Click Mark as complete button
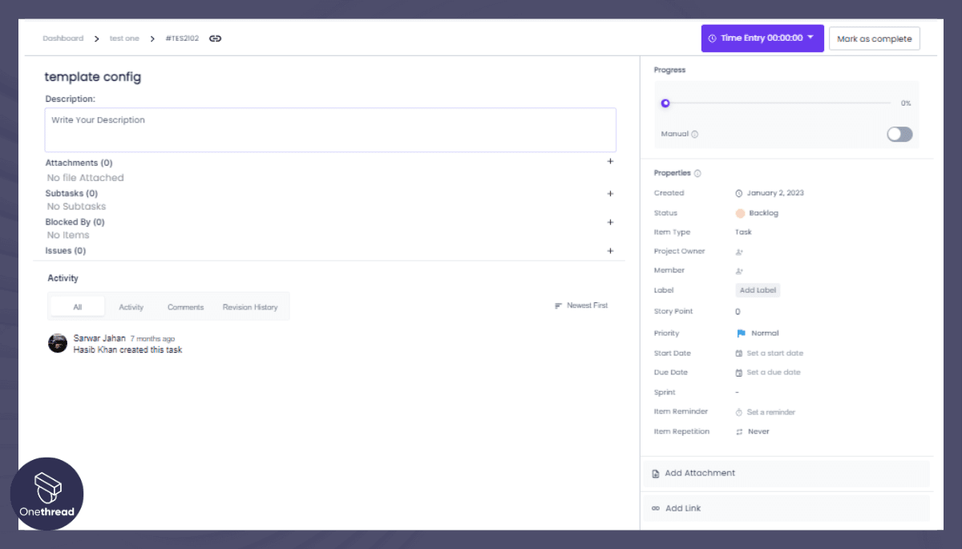The width and height of the screenshot is (962, 549). tap(874, 38)
